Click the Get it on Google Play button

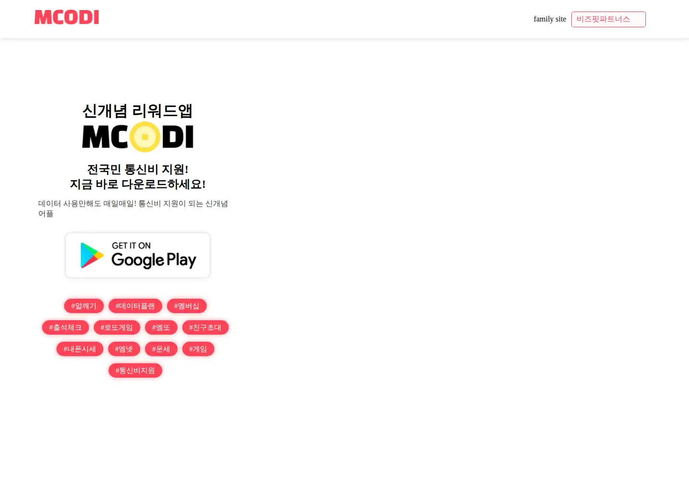(x=138, y=255)
